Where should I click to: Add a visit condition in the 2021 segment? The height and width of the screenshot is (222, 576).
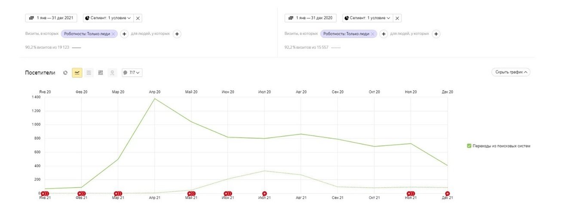pyautogui.click(x=124, y=34)
